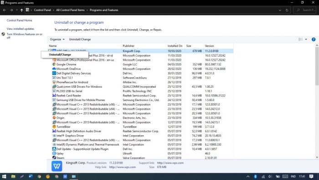The height and width of the screenshot is (180, 319).
Task: Sort by the Version column header
Action: point(218,46)
